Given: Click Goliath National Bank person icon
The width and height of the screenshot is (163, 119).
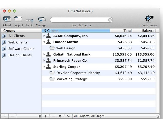Looking at the screenshot, I should coord(48,54).
